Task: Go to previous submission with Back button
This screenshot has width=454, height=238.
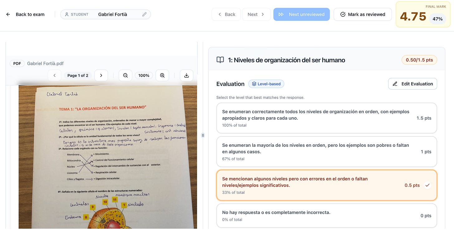Action: (x=226, y=14)
